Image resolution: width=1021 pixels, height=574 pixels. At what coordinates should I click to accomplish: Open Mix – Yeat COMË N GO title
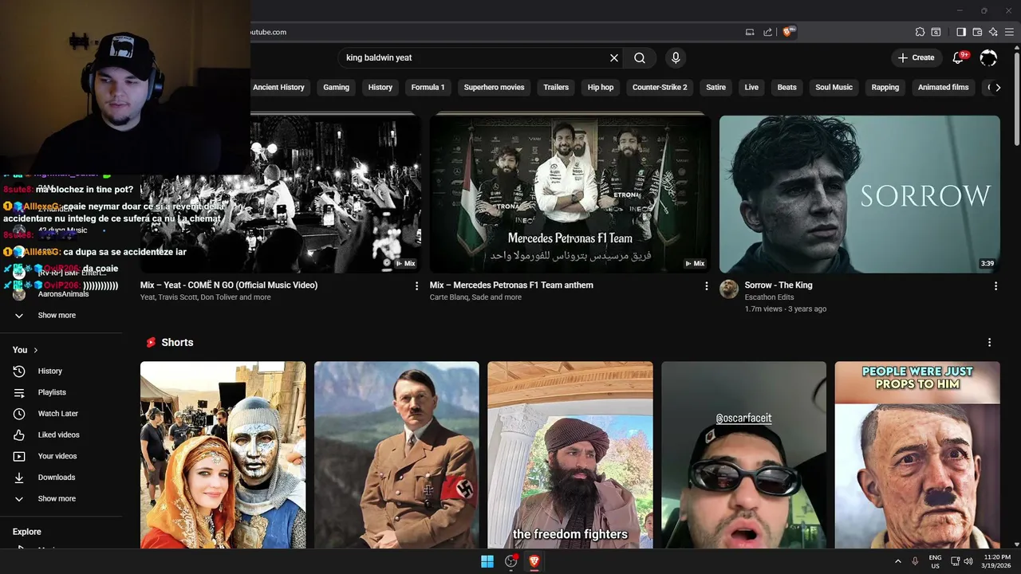click(229, 285)
